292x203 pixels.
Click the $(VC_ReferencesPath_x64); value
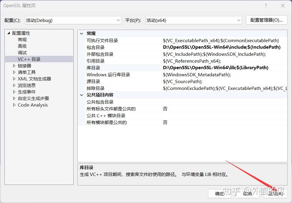tap(192, 61)
